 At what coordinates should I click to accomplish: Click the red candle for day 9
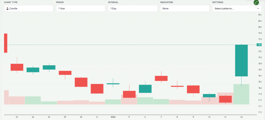pos(193,89)
